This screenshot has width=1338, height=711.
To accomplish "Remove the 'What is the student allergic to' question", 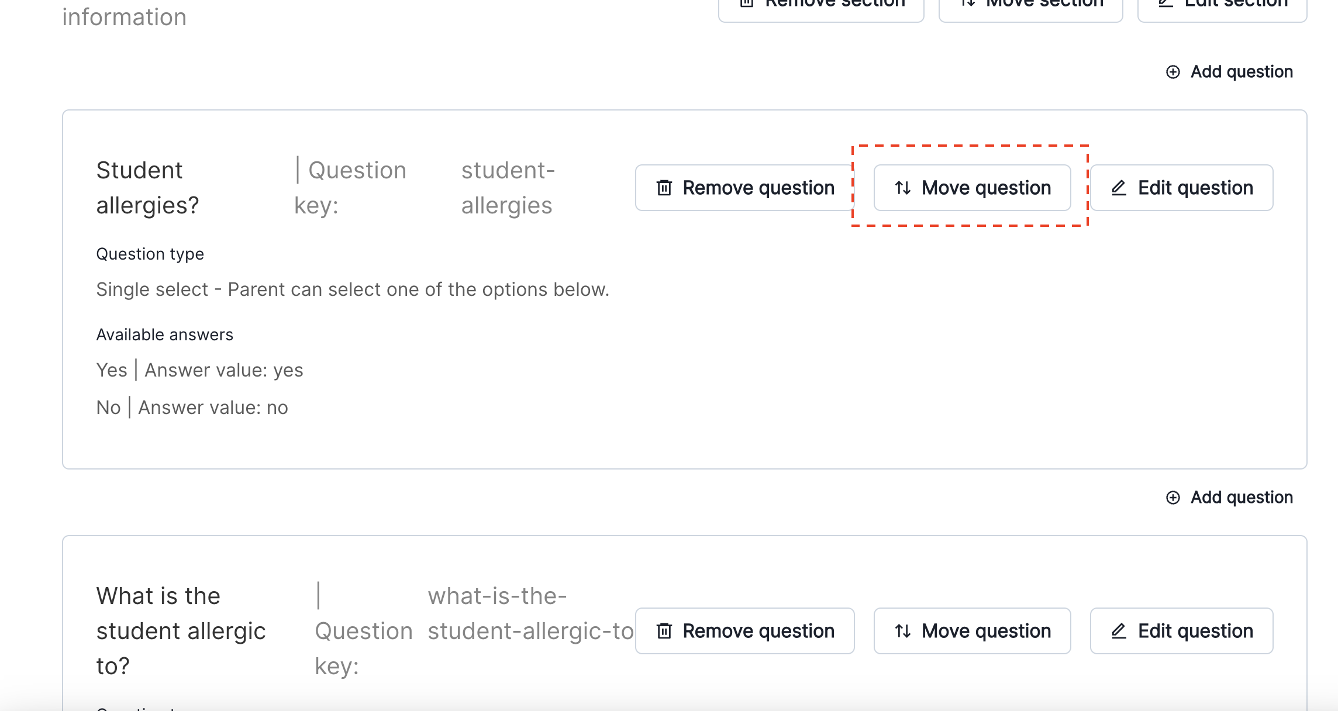I will (x=744, y=631).
